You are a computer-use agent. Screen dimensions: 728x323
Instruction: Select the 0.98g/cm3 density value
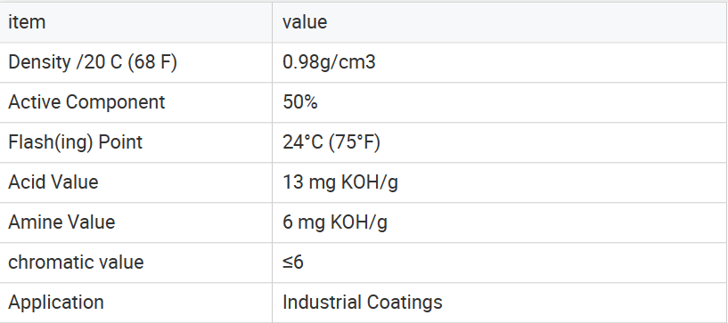tap(329, 62)
